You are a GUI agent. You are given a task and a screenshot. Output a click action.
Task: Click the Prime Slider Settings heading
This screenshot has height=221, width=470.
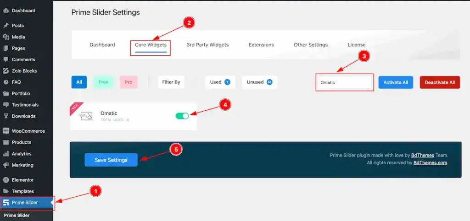point(106,12)
